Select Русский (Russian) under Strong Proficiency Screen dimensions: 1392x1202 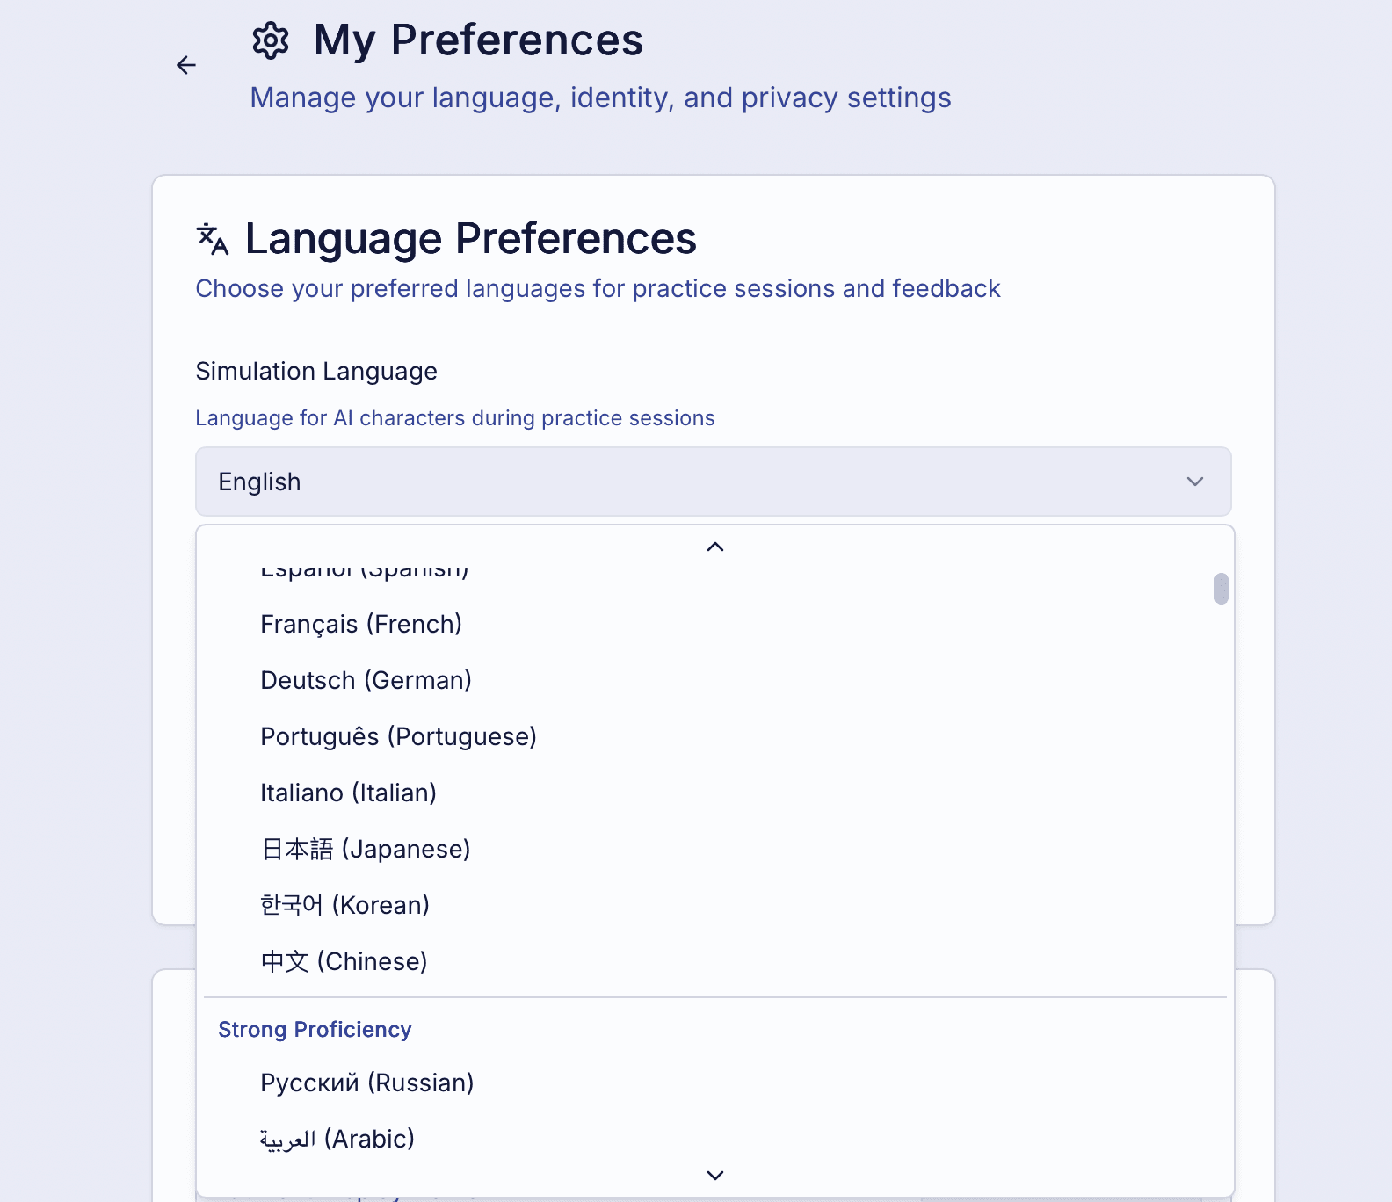pos(366,1083)
